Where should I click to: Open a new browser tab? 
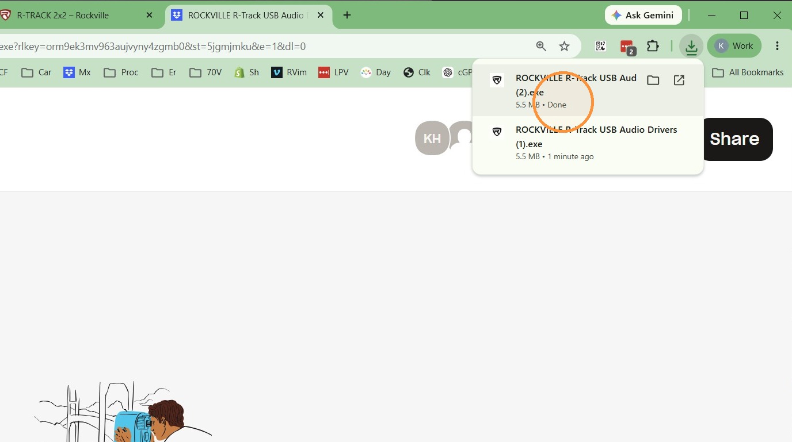coord(347,16)
